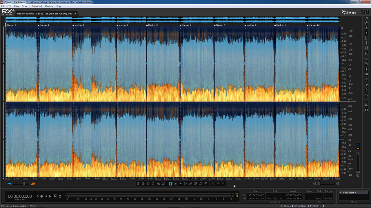Toggle the left channel selector
371x208 pixels.
[4, 64]
